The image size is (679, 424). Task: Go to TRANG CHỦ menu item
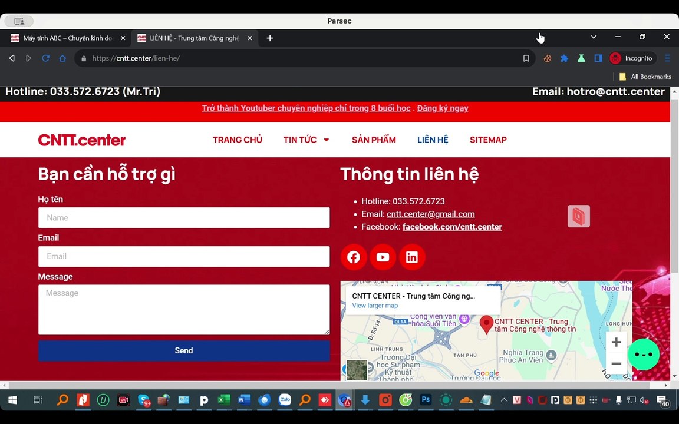point(238,140)
